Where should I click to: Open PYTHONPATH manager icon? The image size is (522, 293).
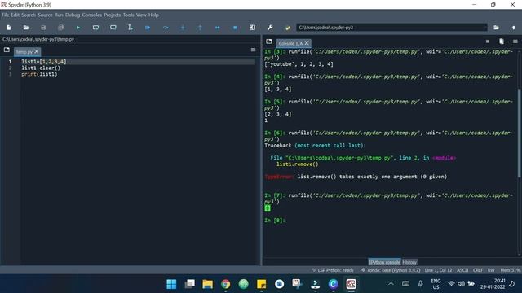[287, 28]
